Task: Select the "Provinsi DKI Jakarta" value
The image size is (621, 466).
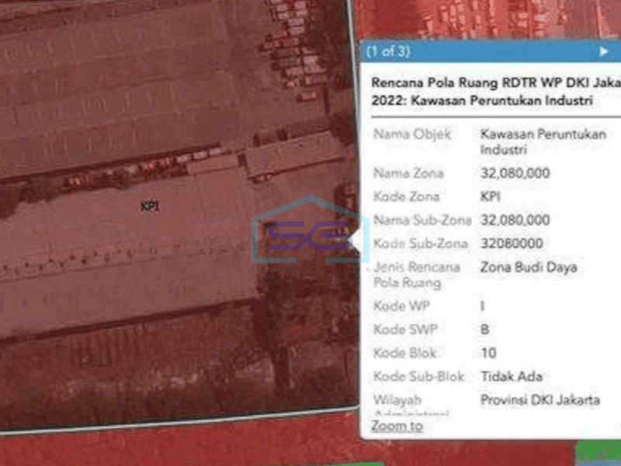Action: coord(540,400)
